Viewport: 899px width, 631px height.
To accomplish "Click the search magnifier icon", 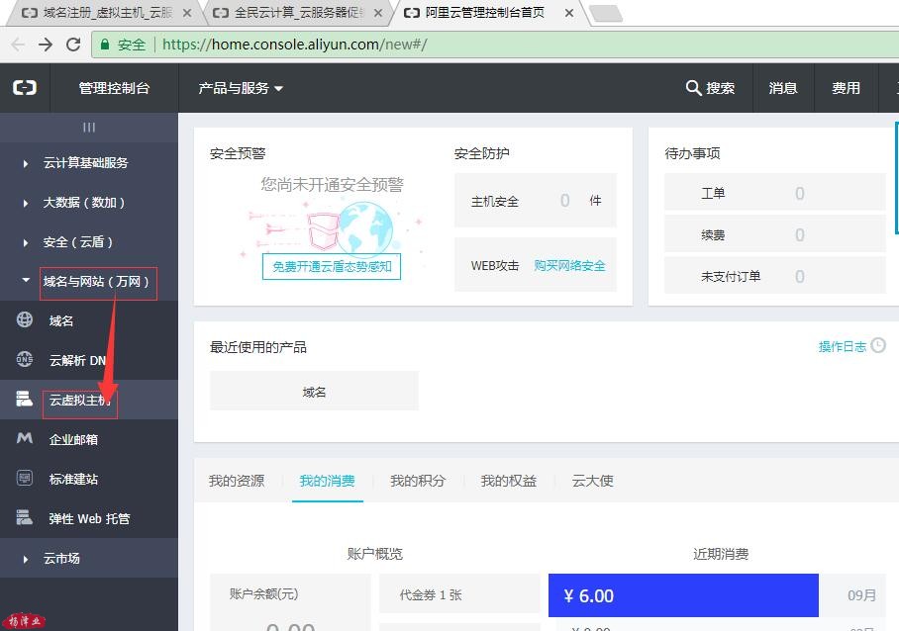I will click(x=693, y=88).
